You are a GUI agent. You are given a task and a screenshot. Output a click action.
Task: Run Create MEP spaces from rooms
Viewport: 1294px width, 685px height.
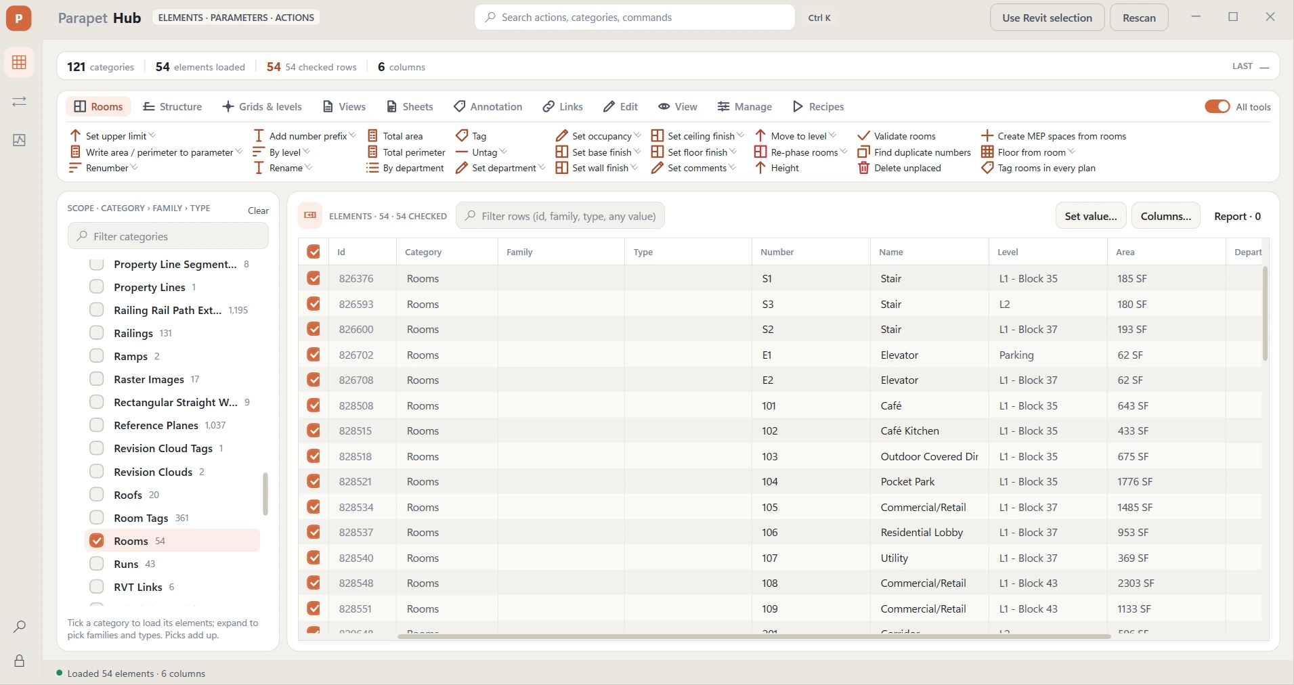[x=1054, y=136]
